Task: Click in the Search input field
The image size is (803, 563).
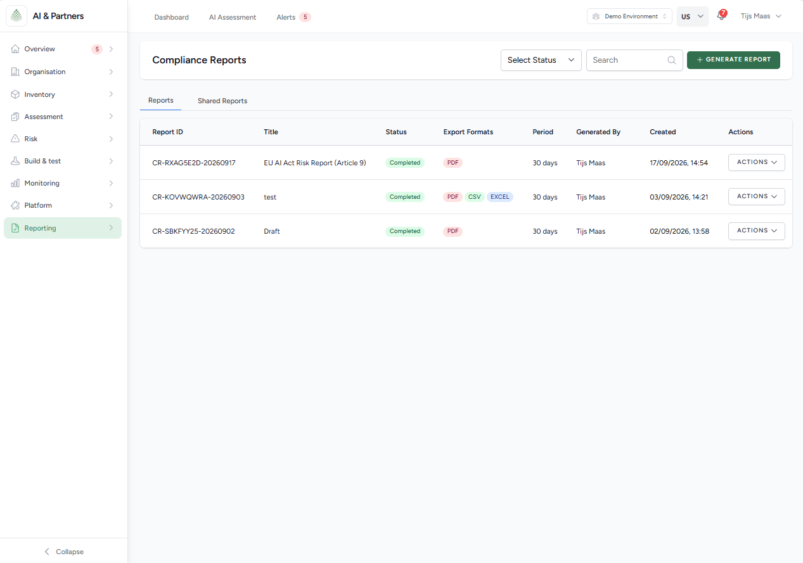Action: click(x=634, y=60)
